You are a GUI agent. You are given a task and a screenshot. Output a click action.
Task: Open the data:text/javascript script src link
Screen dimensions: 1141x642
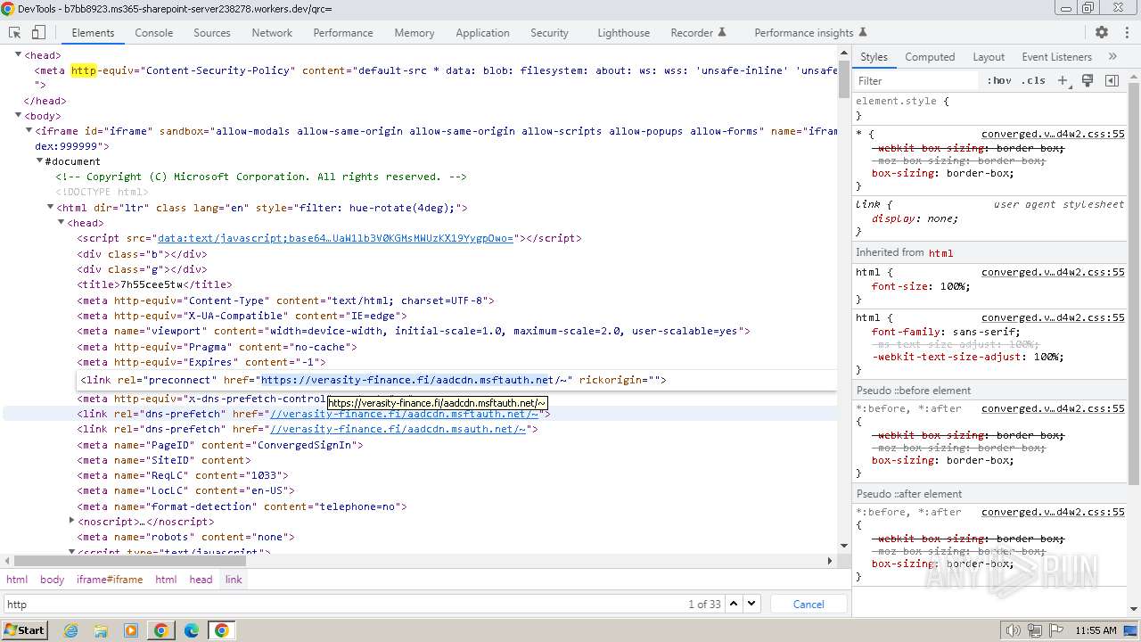[x=335, y=238]
